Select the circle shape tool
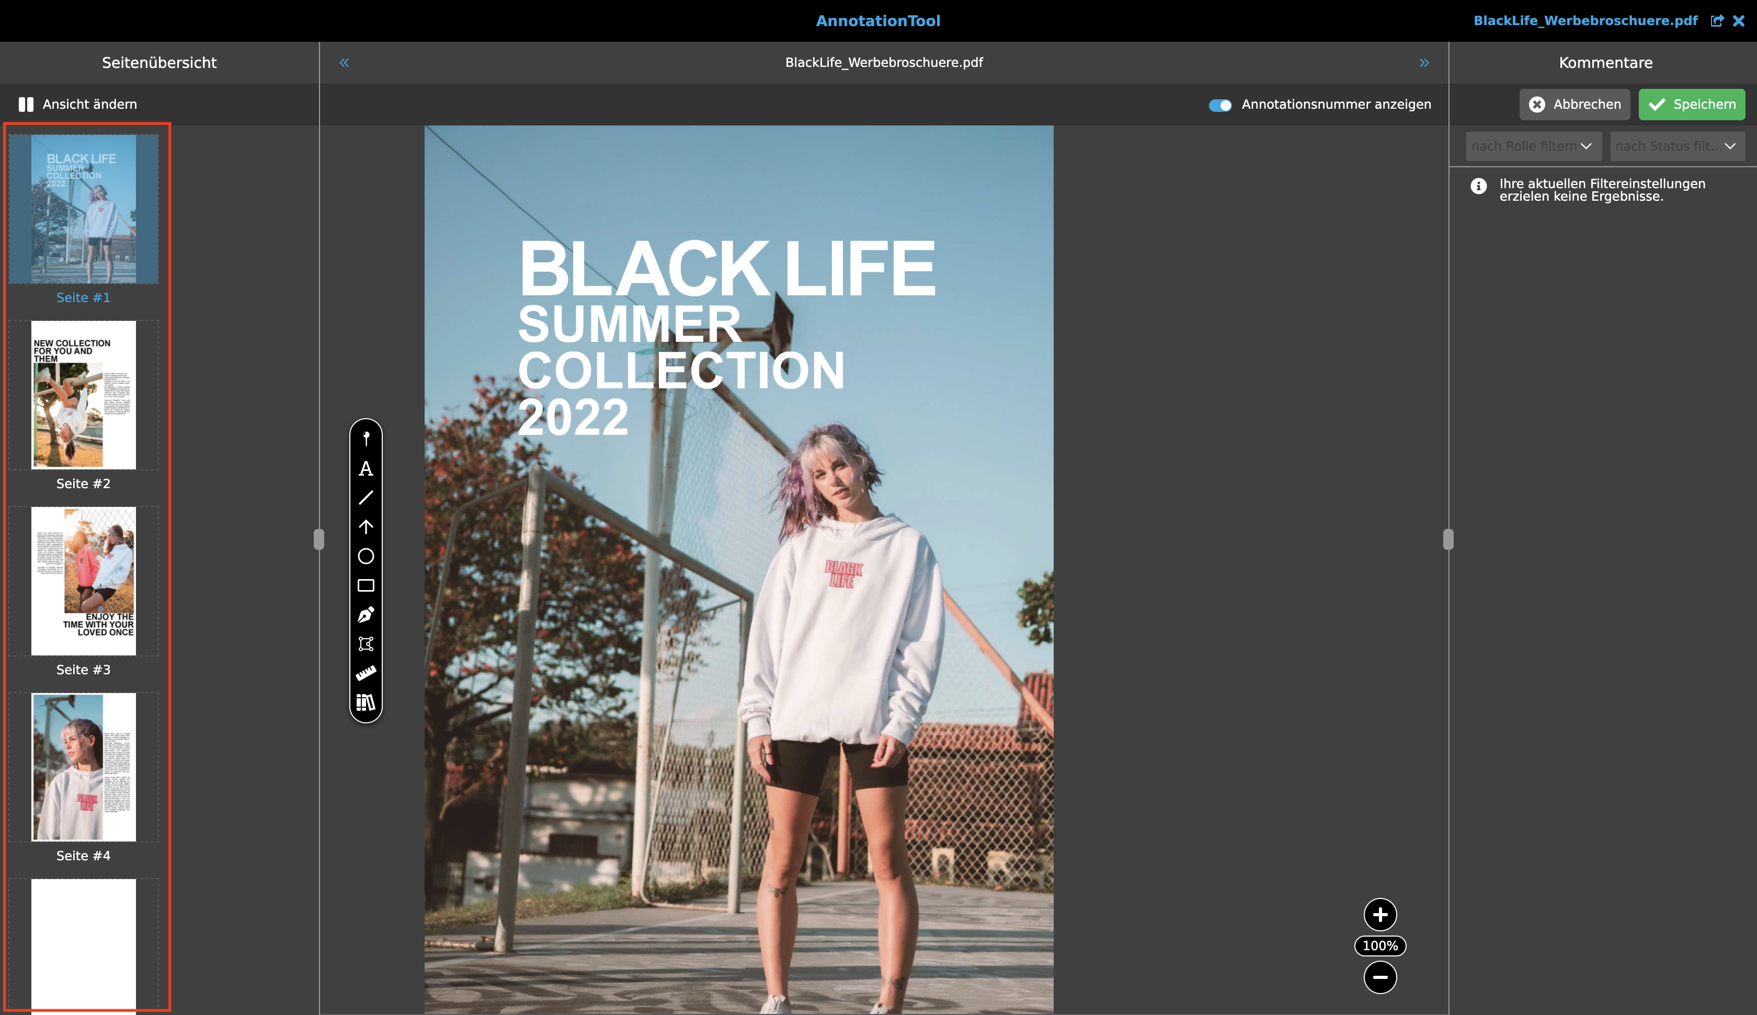The image size is (1757, 1015). [366, 556]
